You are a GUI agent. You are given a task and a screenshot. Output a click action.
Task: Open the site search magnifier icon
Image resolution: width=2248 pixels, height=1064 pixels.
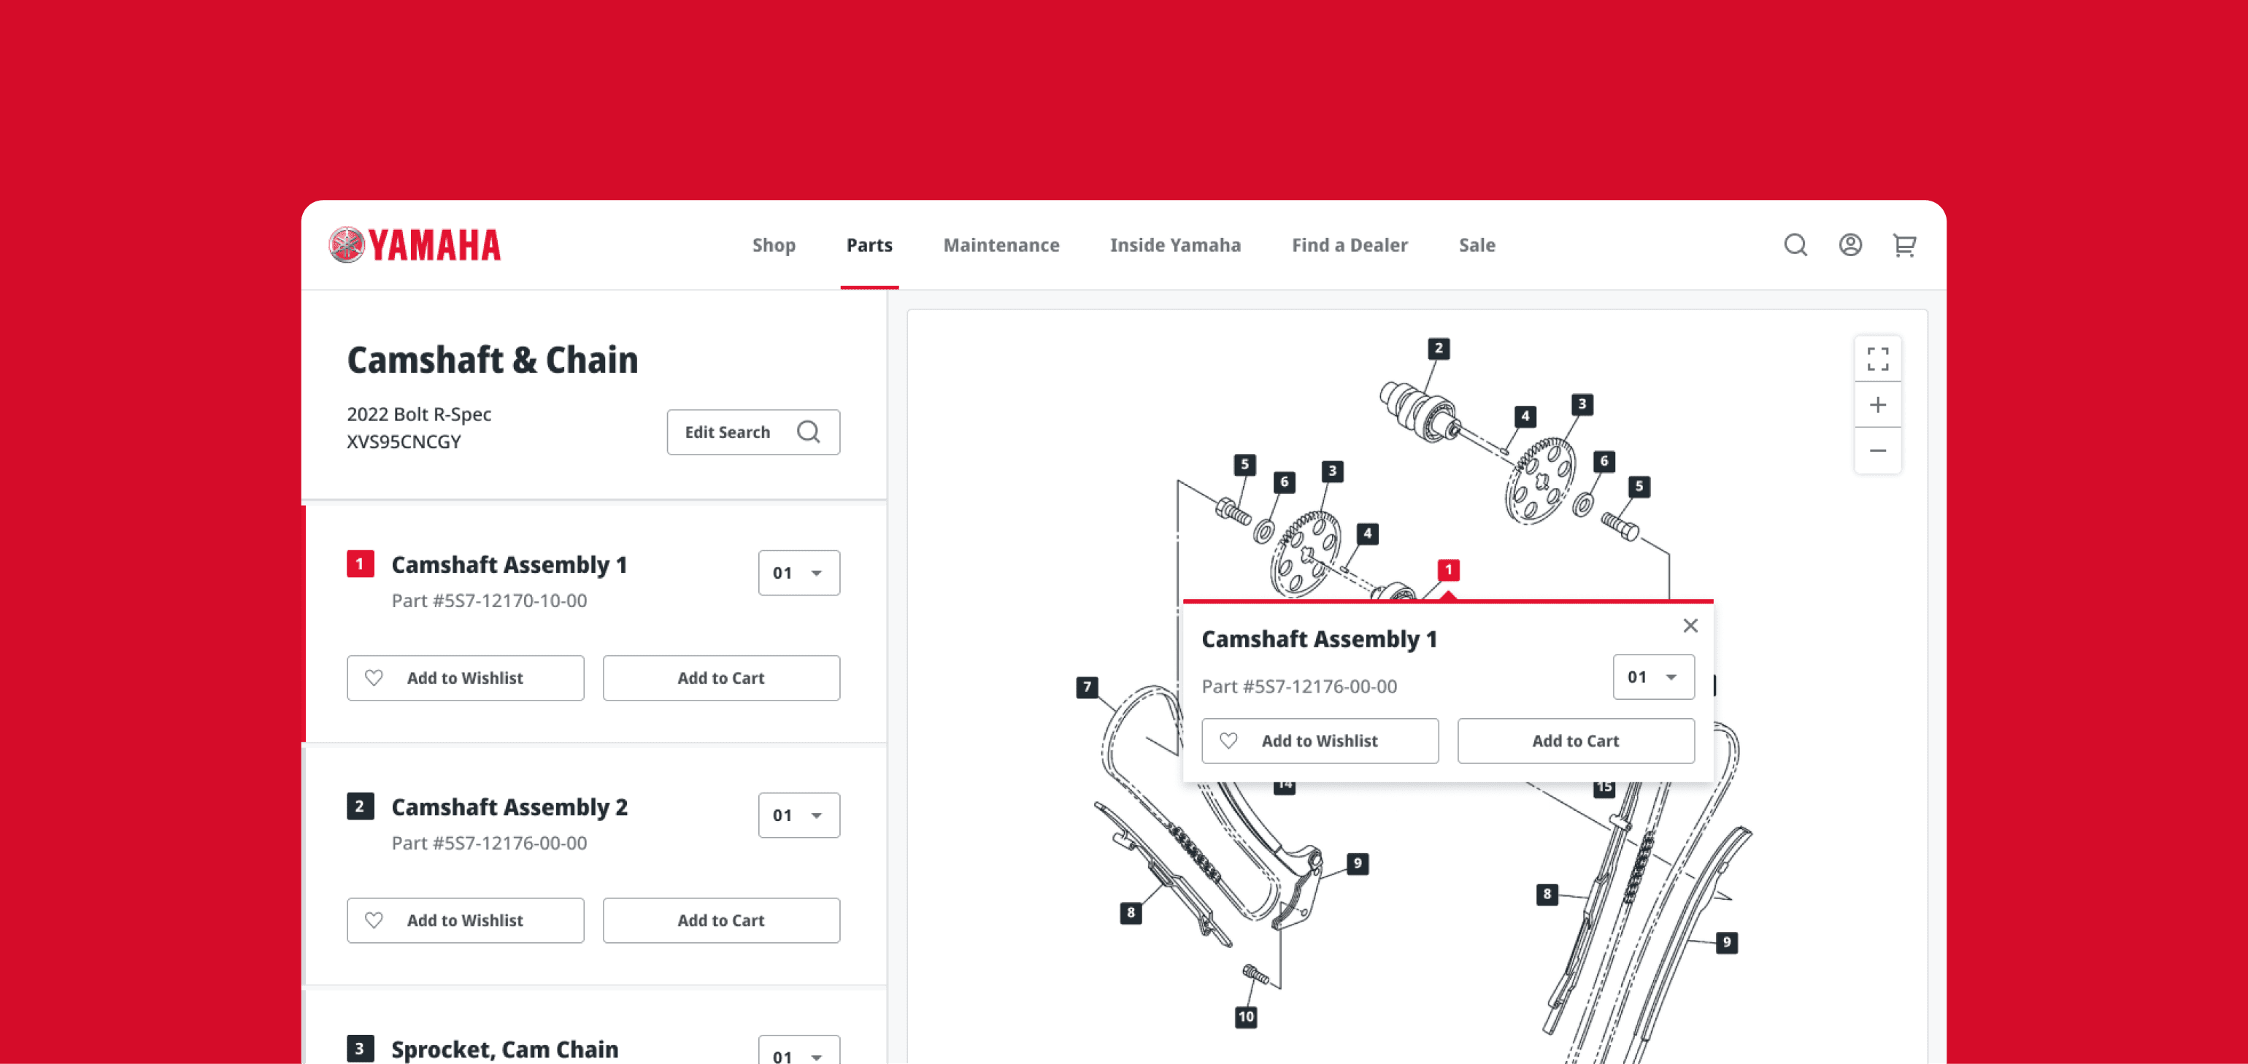click(1795, 245)
